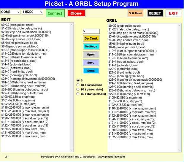Select the $N (startup blocks) radio button
Screen dimensions: 184x162
click(78, 94)
